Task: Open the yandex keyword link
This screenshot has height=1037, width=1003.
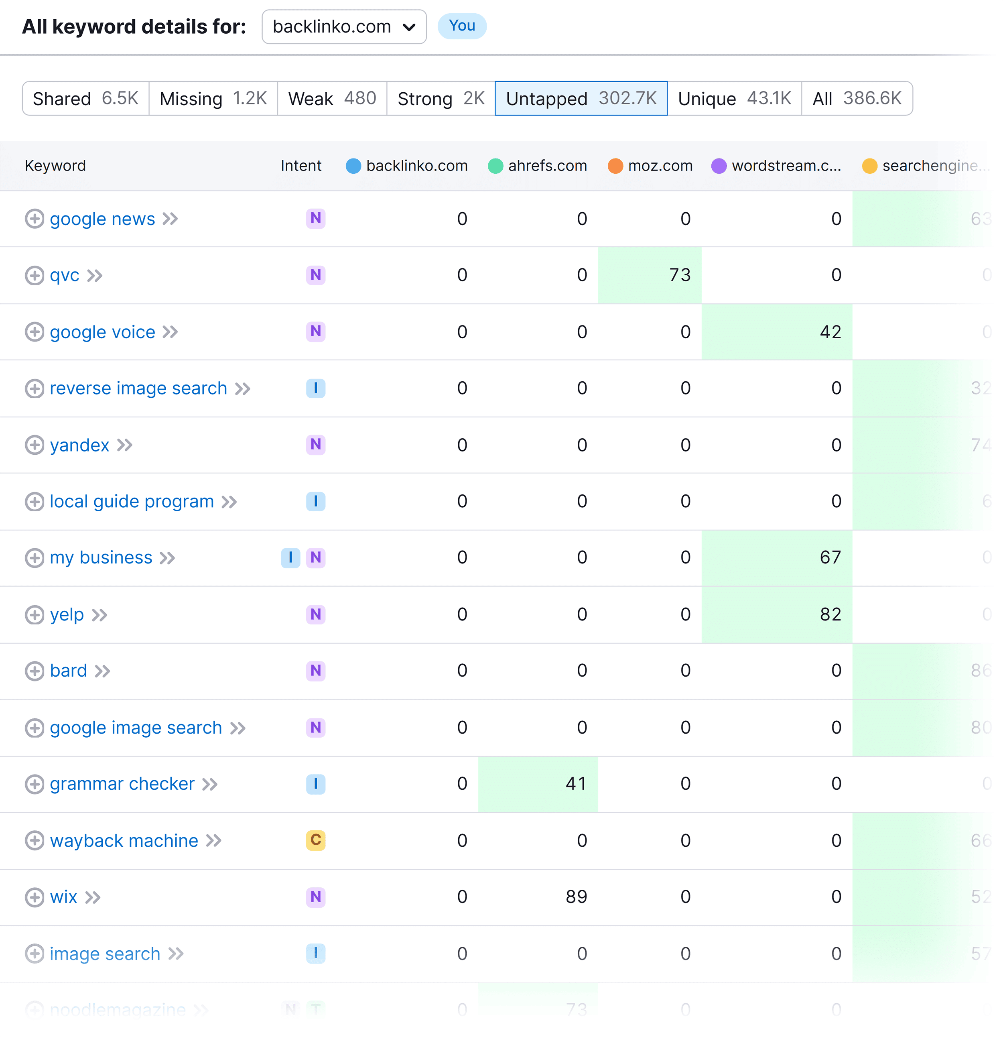Action: [80, 445]
